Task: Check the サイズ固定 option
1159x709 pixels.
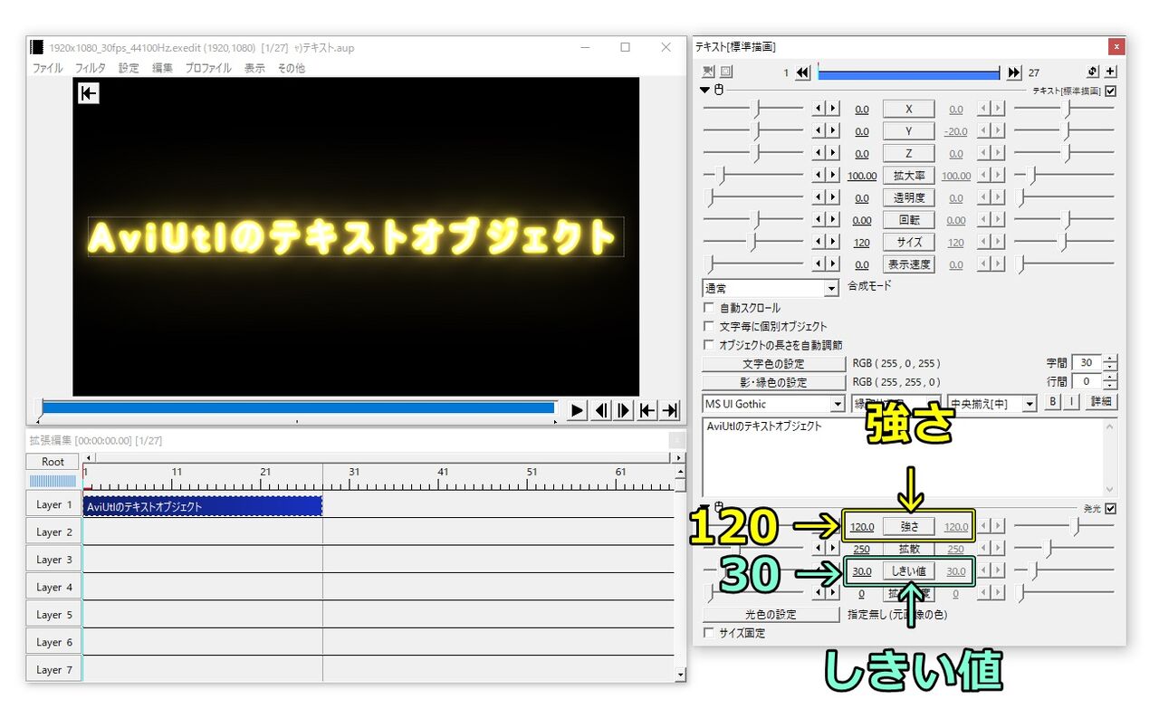Action: [709, 633]
